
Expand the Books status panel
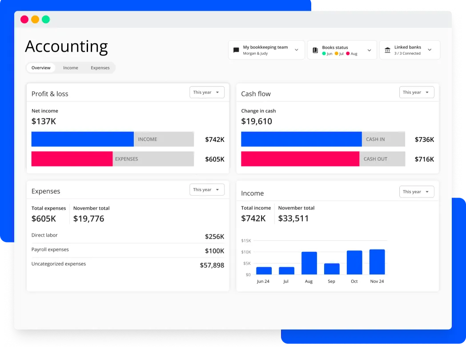click(x=369, y=49)
